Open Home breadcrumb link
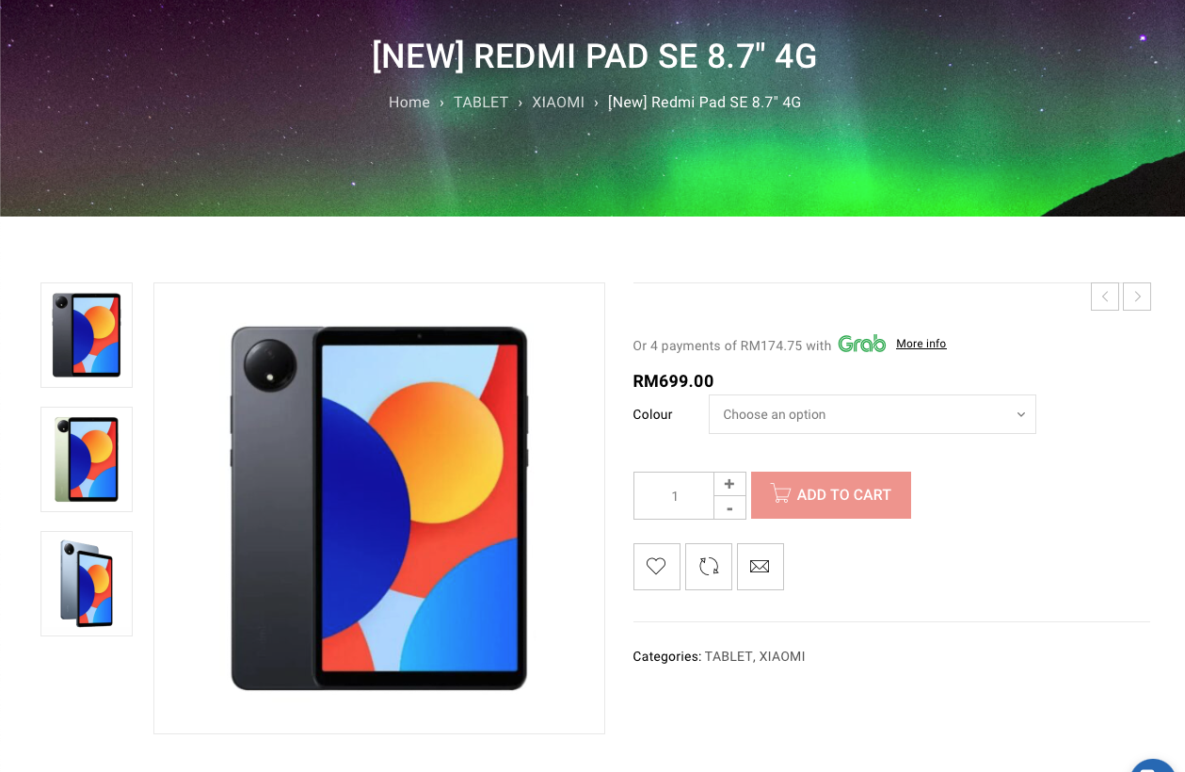Viewport: 1185px width, 772px height. point(409,102)
